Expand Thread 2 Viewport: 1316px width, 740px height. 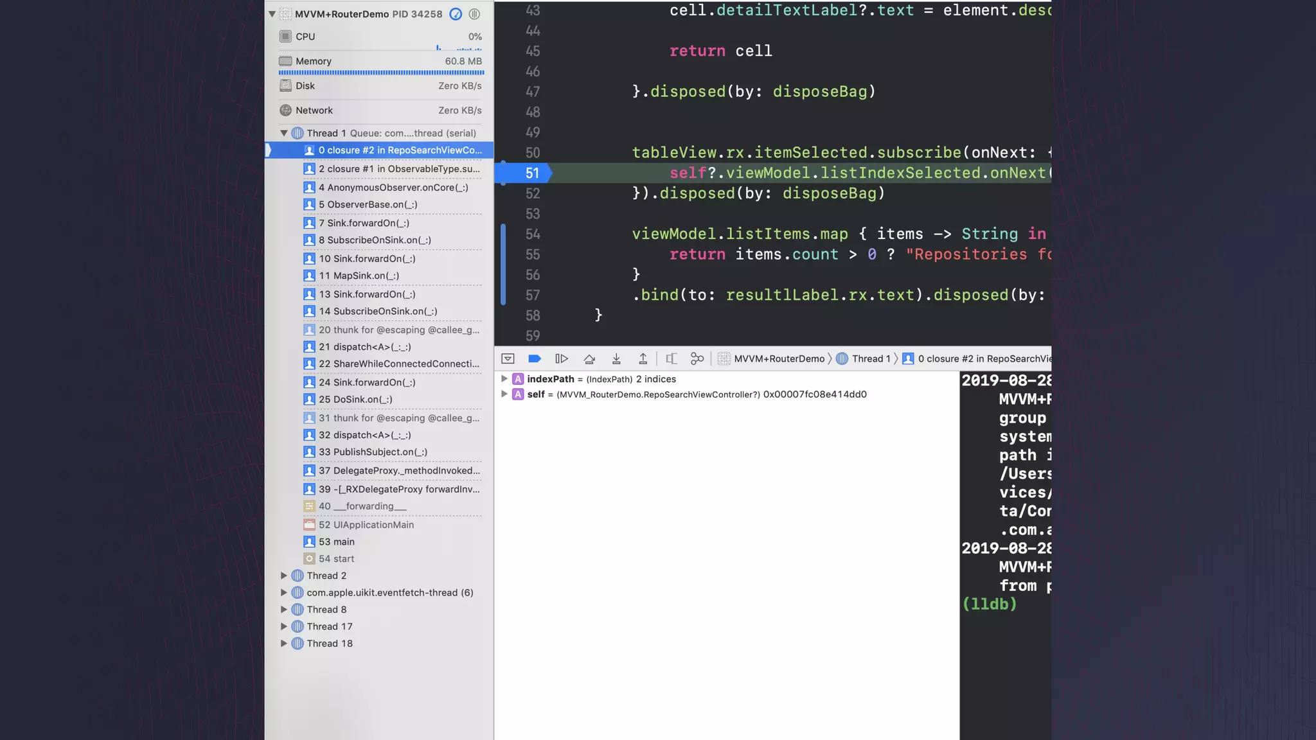pos(283,576)
